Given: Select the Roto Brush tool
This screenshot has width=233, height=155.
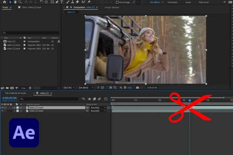Looking at the screenshot, I should point(83,2).
